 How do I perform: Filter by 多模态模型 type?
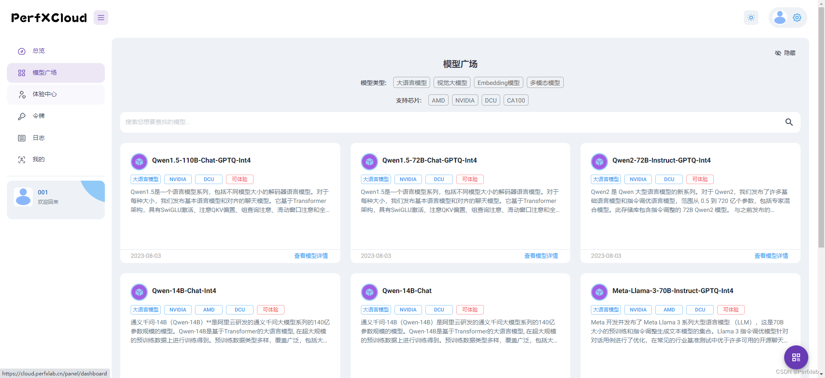coord(545,83)
